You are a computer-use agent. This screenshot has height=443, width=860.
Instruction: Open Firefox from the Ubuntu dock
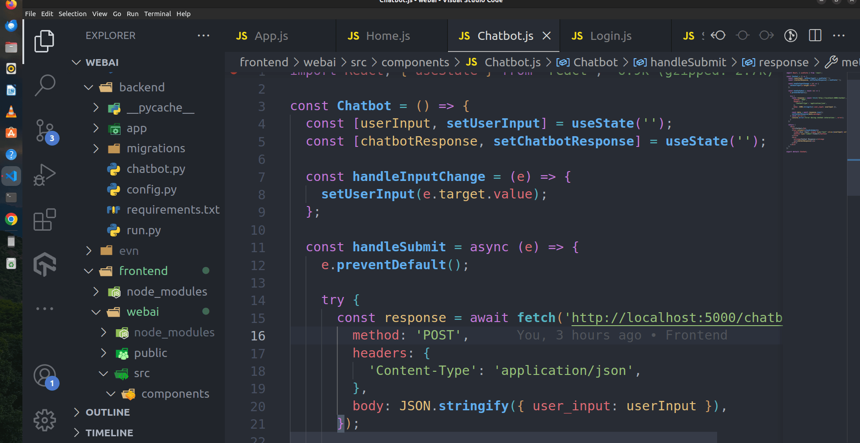[x=11, y=4]
